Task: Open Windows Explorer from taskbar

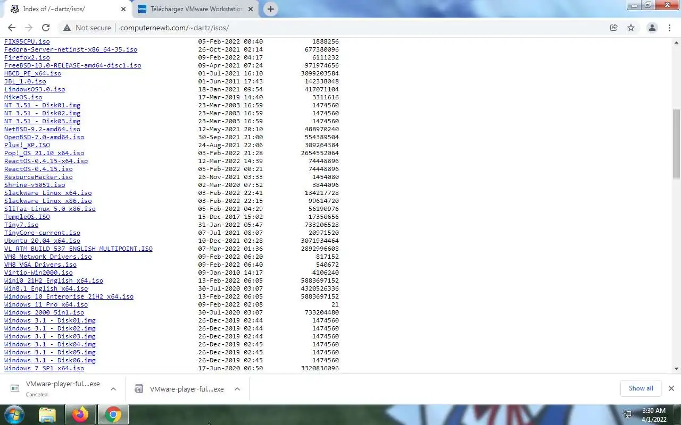Action: [47, 414]
